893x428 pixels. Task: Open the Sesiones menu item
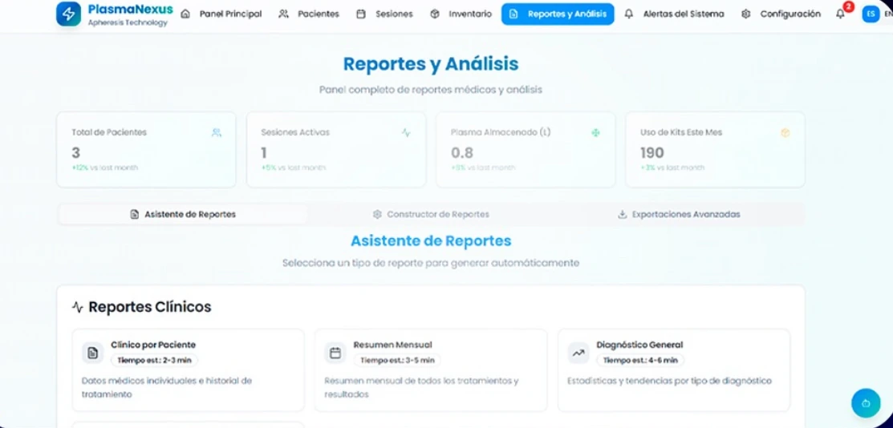[x=384, y=14]
